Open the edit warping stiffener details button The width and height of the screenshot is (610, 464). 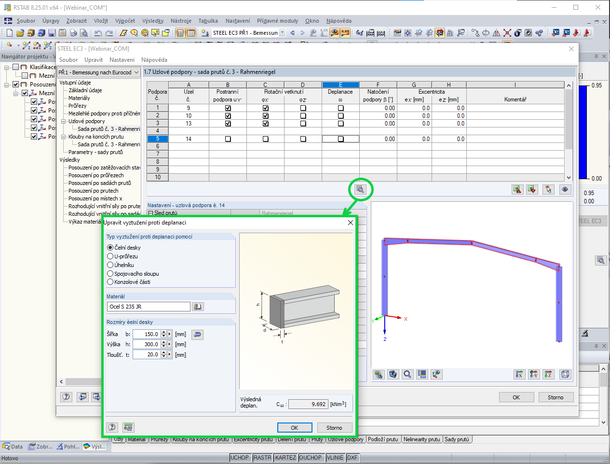[x=360, y=189]
